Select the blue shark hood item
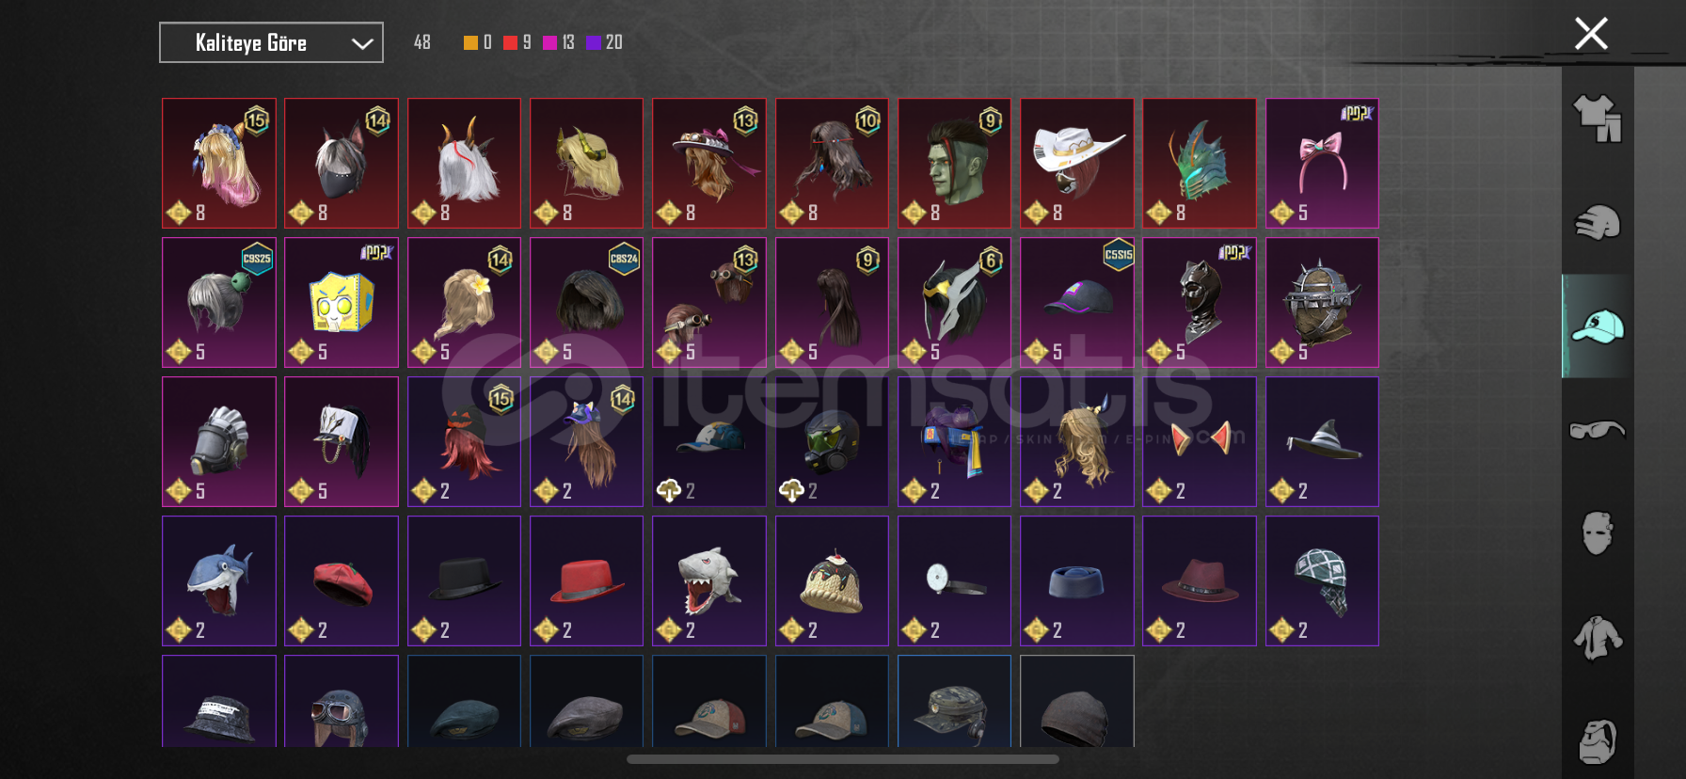Viewport: 1686px width, 779px height. tap(219, 580)
